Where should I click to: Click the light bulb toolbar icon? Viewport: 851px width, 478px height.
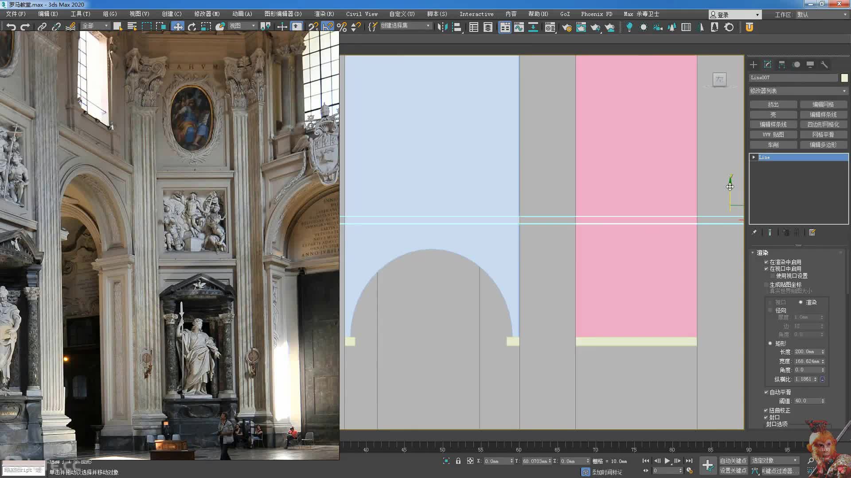click(629, 27)
